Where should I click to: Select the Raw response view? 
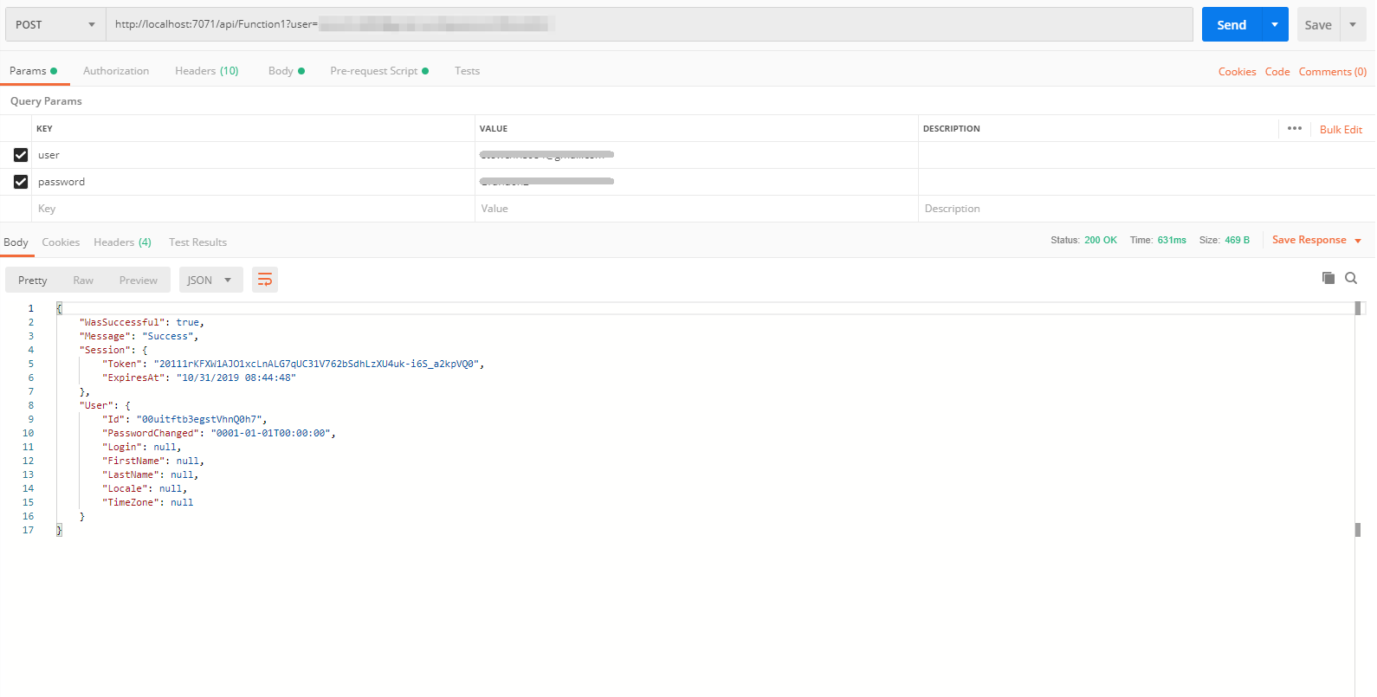[x=83, y=280]
